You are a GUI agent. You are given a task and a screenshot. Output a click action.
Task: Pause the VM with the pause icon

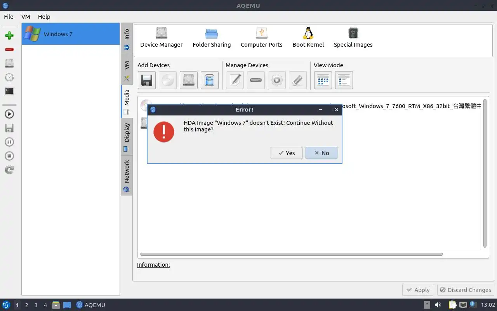coord(9,142)
